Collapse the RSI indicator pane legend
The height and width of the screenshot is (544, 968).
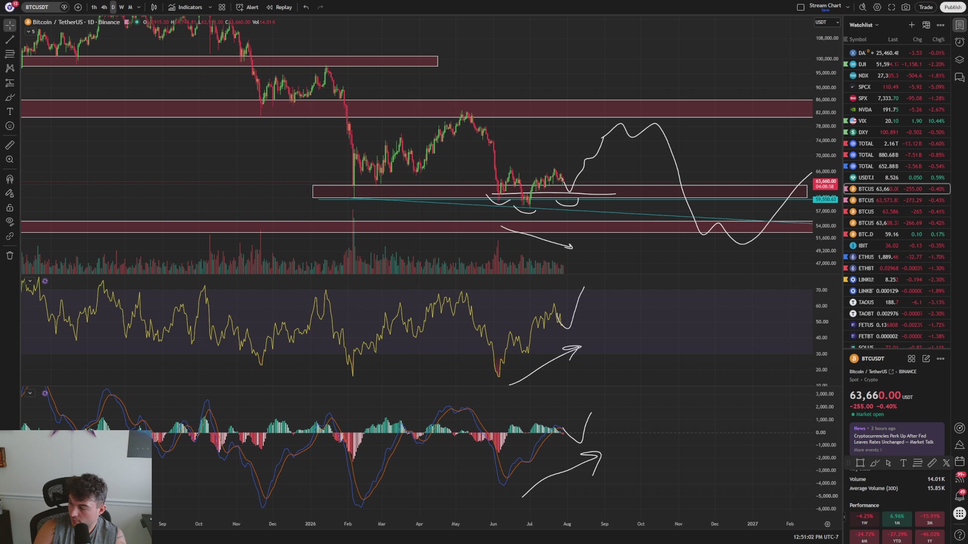[30, 281]
